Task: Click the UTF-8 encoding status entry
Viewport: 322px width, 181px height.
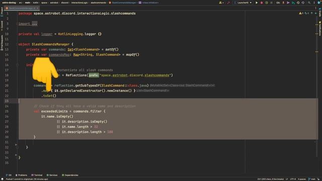Action: tap(293, 179)
